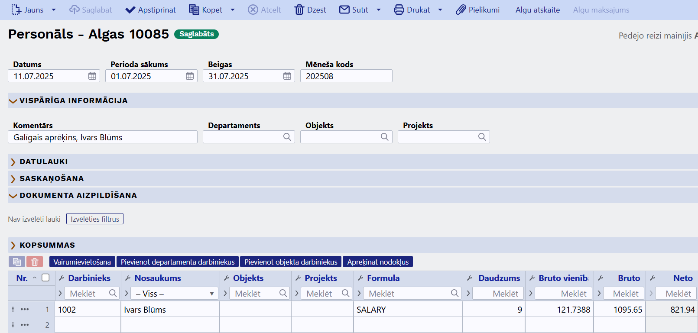Select Bruto value 1095.65
Viewport: 698px width, 333px height.
pos(619,310)
